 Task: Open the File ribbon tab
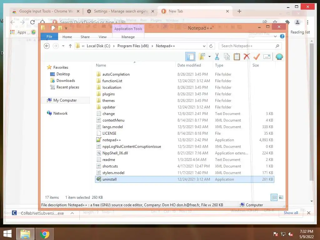coord(49,37)
